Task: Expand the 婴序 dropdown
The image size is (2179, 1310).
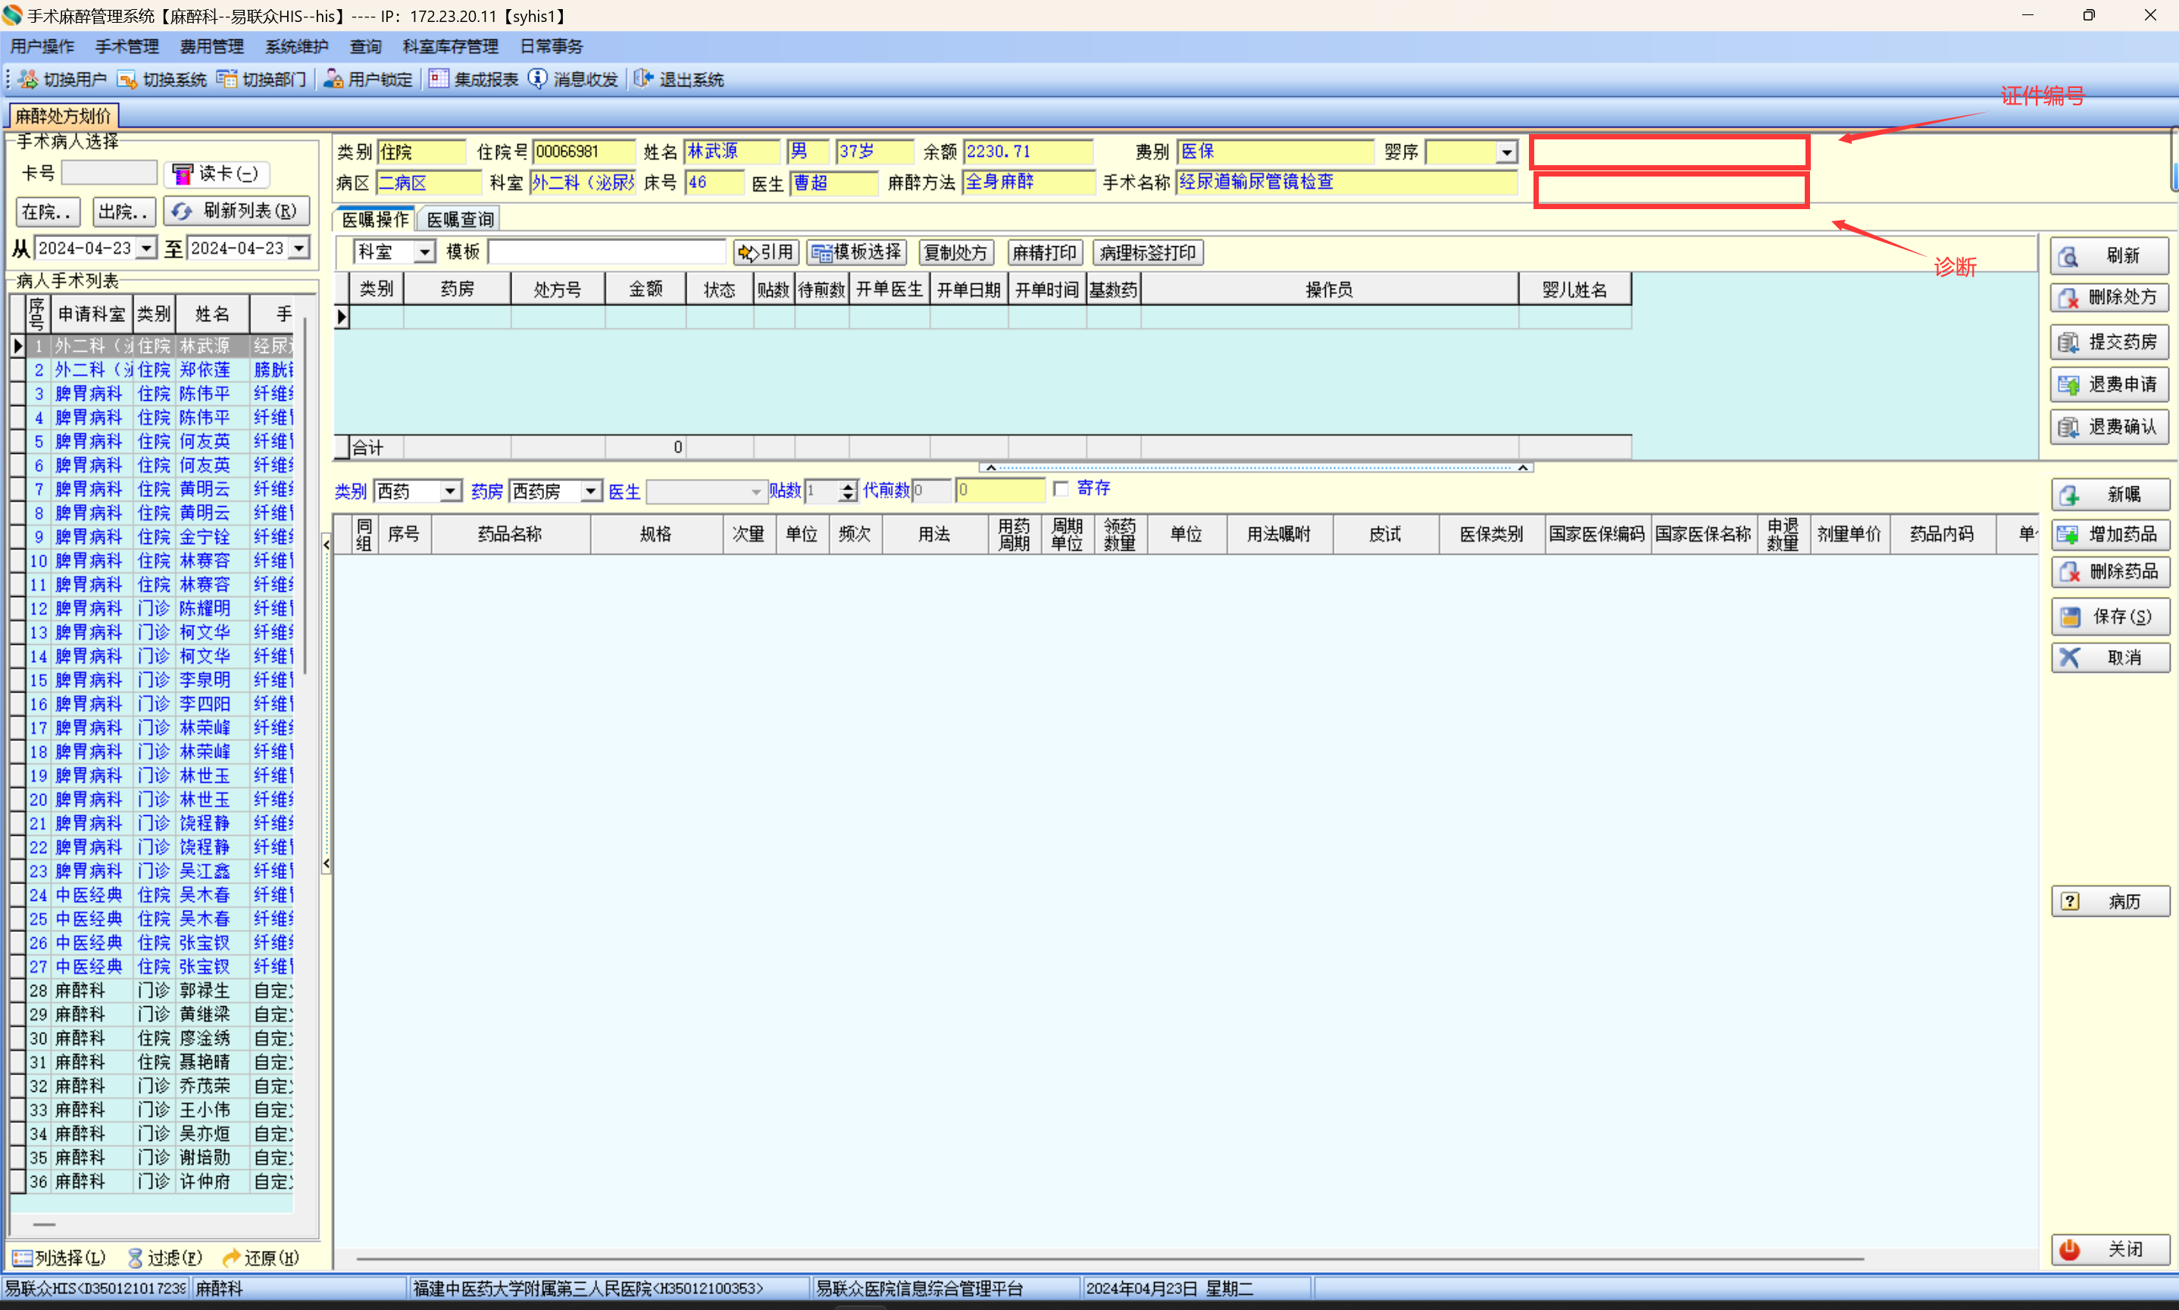Action: (x=1505, y=153)
